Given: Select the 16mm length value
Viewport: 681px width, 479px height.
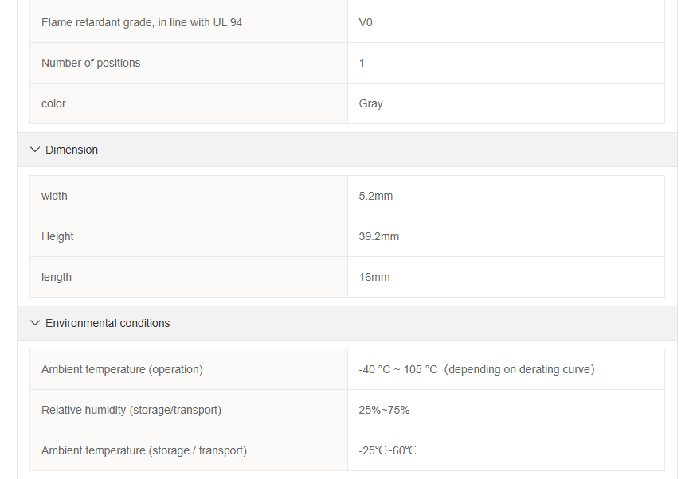Looking at the screenshot, I should tap(374, 277).
